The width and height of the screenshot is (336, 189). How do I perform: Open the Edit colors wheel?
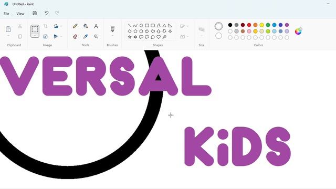298,31
